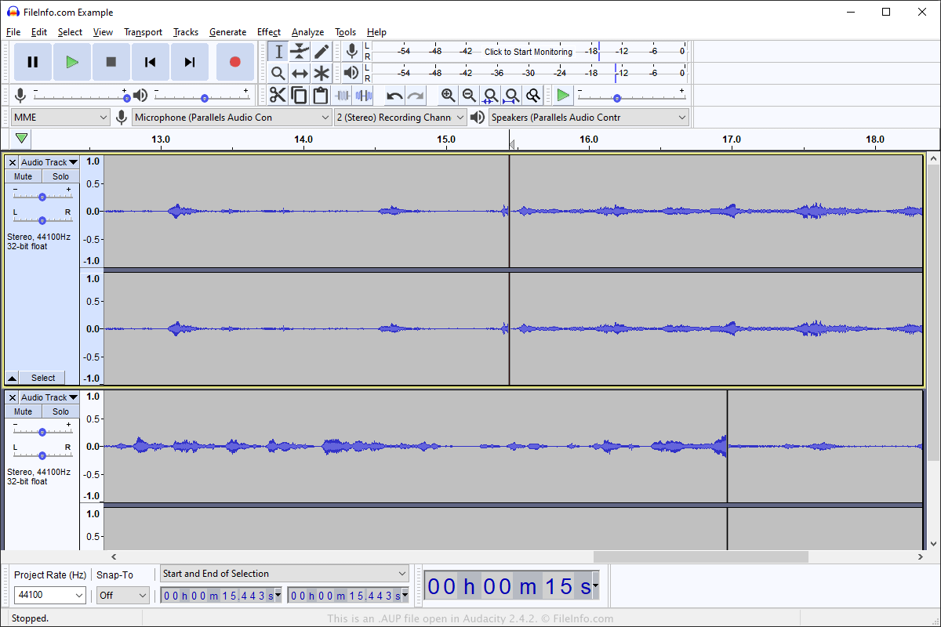Mute the bottom Audio Track

pos(24,411)
